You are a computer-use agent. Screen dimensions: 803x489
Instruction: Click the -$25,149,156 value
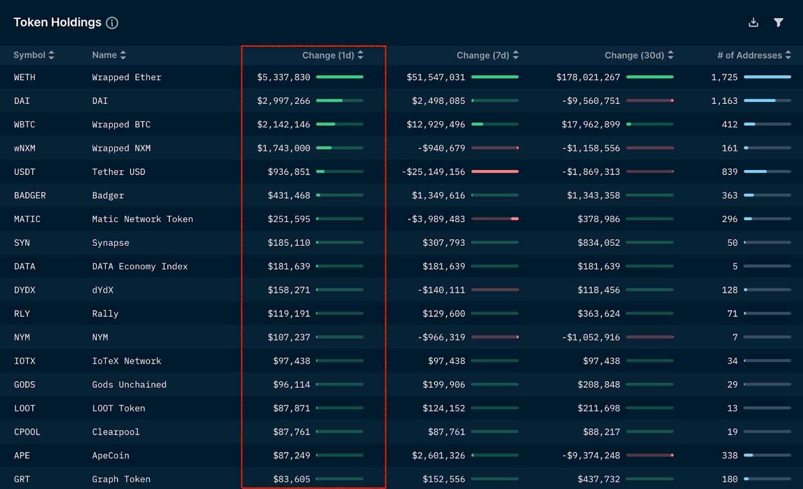[433, 172]
